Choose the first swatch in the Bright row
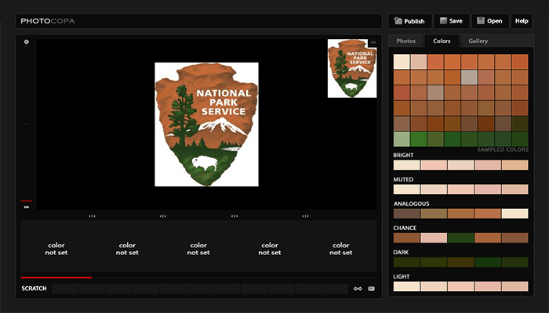549x313 pixels. tap(406, 165)
